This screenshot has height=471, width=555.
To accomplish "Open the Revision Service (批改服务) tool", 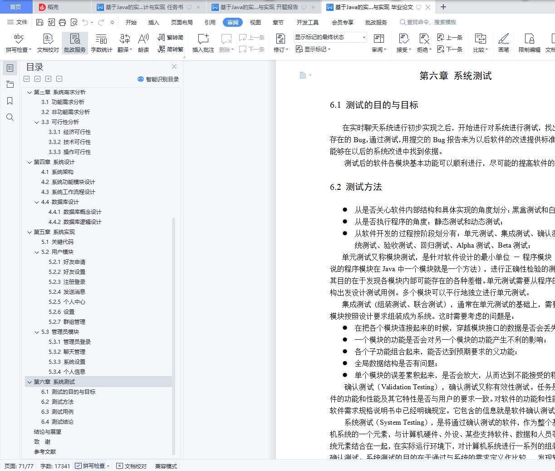I will point(75,43).
